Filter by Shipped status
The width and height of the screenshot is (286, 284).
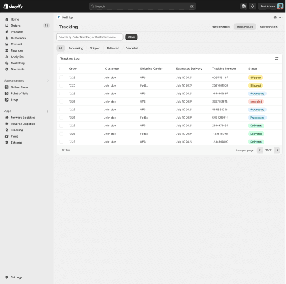click(95, 48)
